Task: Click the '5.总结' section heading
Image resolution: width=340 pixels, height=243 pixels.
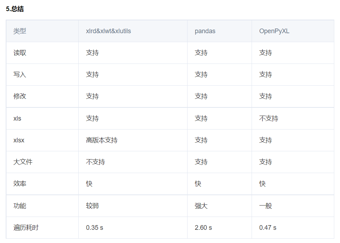Action: [x=15, y=9]
